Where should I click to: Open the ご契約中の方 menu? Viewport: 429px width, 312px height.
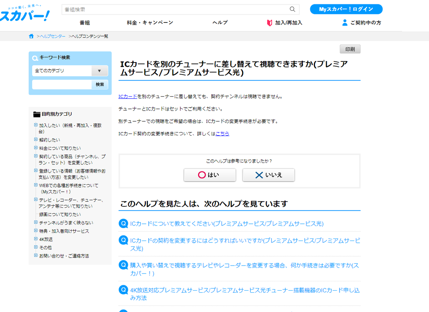(365, 22)
